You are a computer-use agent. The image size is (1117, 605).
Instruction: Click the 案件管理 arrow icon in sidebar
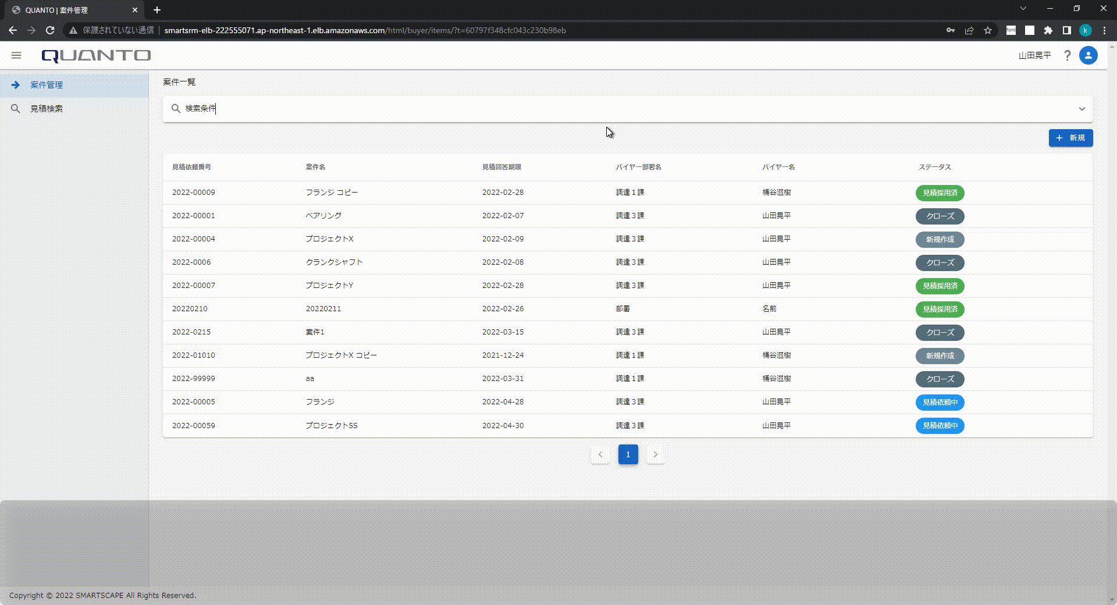16,85
